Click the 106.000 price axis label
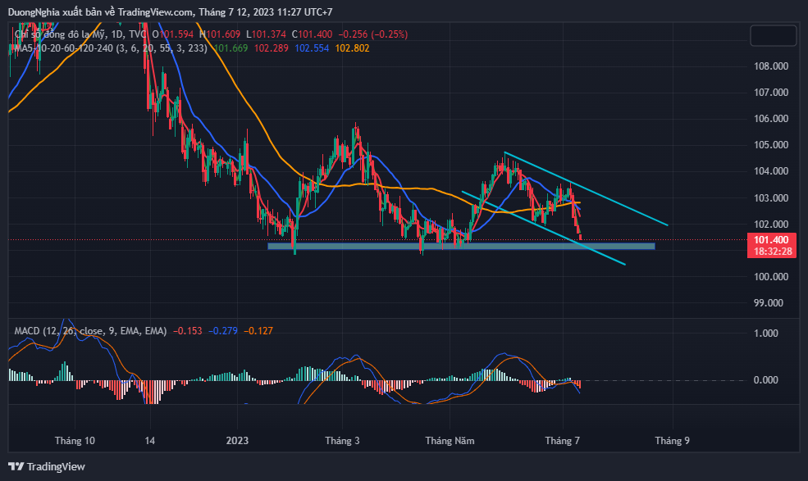This screenshot has width=808, height=481. coord(771,119)
